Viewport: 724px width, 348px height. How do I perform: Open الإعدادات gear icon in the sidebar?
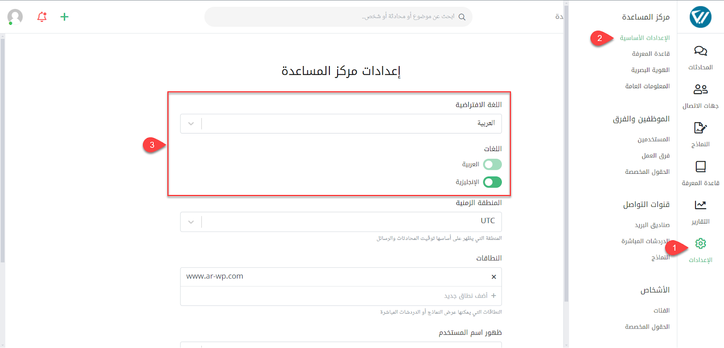700,243
